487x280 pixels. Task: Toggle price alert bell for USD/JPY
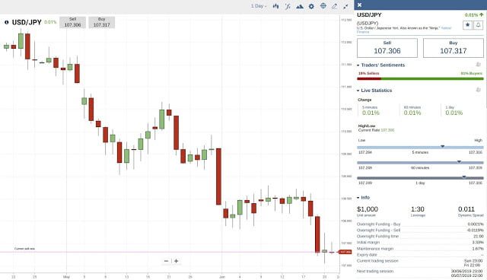[478, 25]
